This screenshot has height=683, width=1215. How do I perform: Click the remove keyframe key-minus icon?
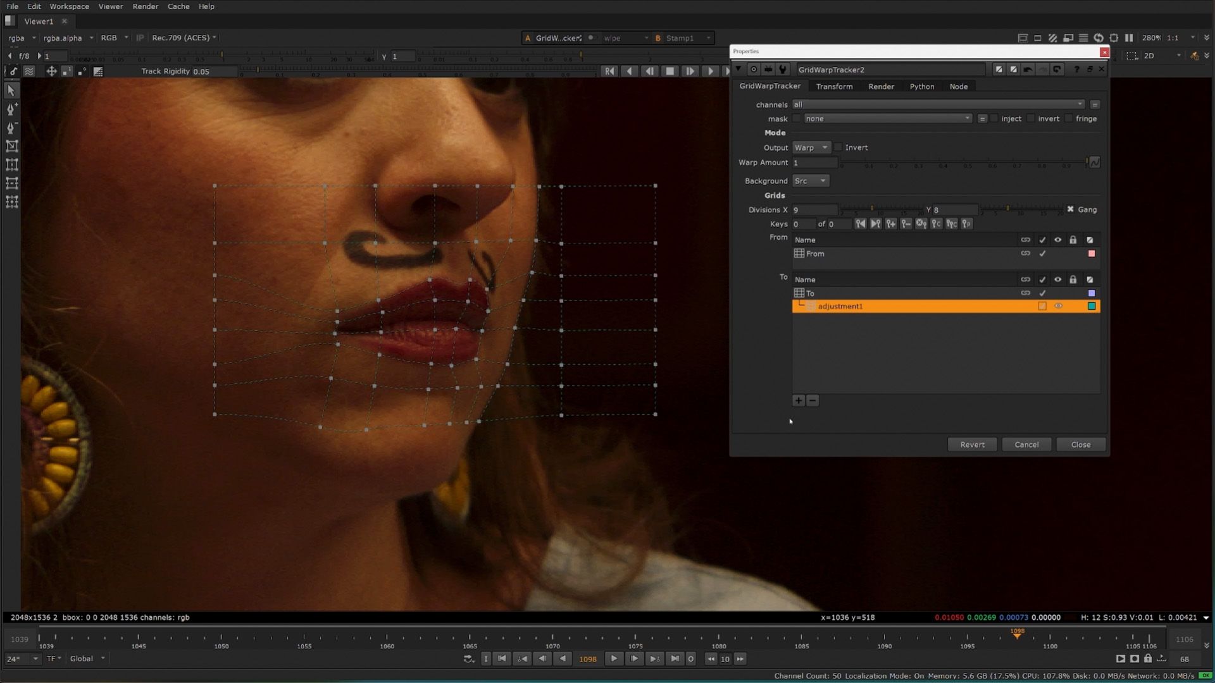(x=906, y=224)
